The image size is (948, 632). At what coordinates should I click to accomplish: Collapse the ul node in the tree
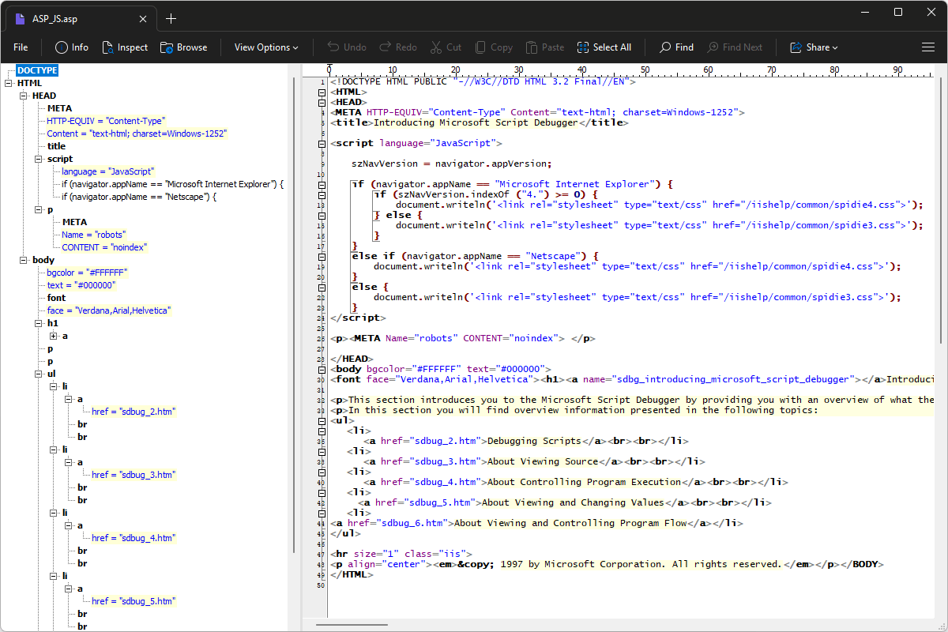[39, 374]
